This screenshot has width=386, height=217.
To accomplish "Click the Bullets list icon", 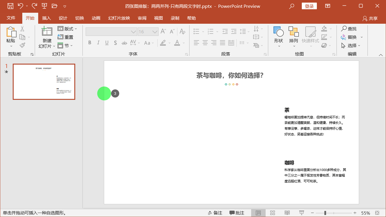I will pos(196,31).
